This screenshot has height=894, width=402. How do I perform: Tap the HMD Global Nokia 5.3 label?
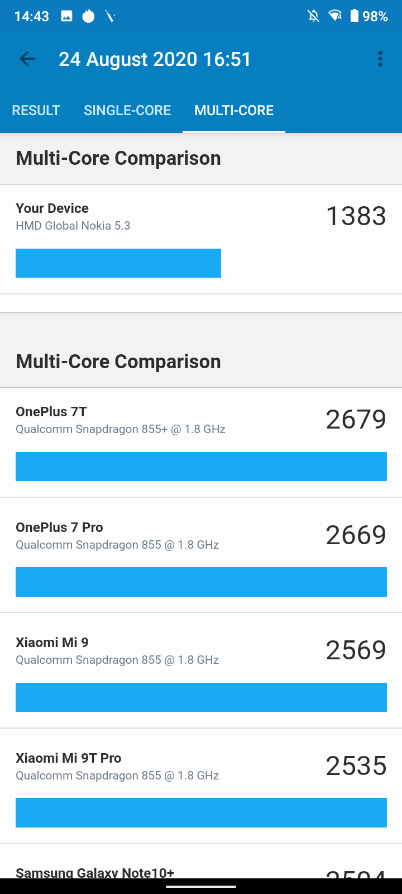[x=73, y=226]
